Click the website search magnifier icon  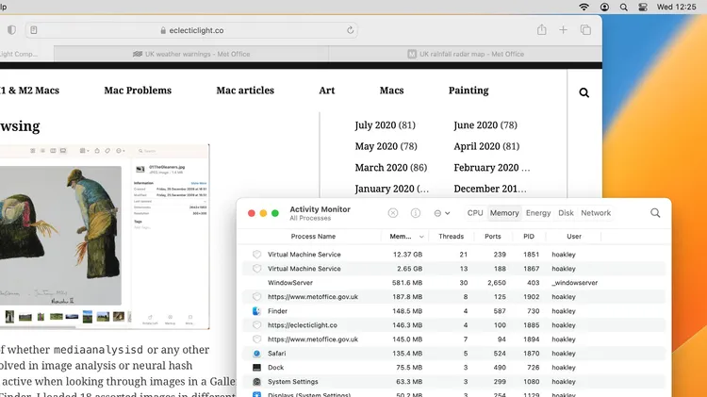point(584,92)
